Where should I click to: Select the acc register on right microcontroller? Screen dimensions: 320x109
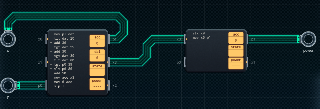[236, 38]
